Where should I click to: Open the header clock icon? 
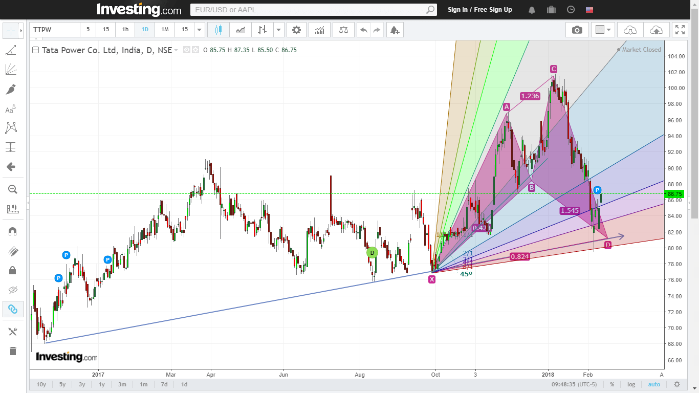[571, 10]
